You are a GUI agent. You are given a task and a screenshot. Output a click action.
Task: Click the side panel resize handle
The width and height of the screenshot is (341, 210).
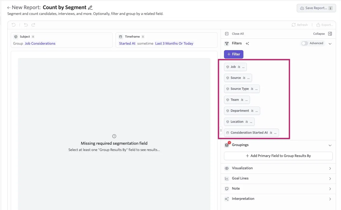(x=221, y=130)
